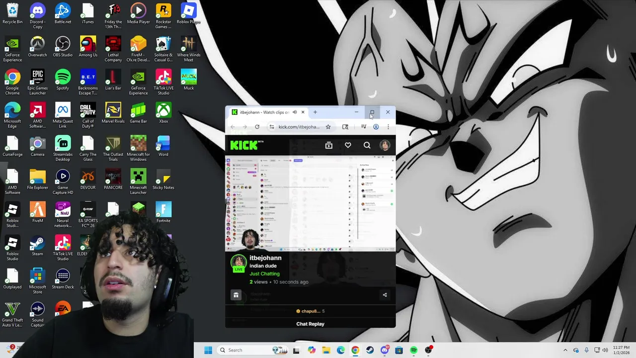Open Fortnite desktop icon
This screenshot has width=636, height=358.
tap(163, 212)
